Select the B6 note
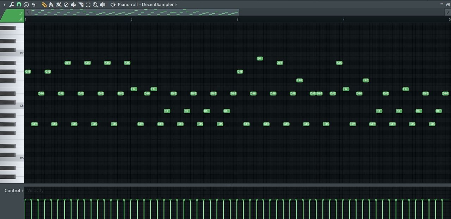 (x=260, y=59)
